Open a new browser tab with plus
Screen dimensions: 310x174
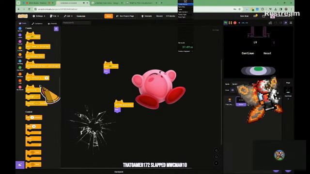click(x=161, y=3)
